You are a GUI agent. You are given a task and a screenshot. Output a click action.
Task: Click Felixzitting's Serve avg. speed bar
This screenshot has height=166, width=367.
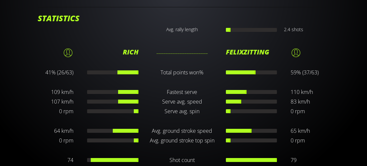(x=251, y=102)
